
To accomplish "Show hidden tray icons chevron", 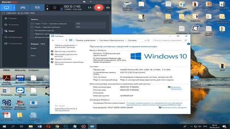I will [x=191, y=126].
